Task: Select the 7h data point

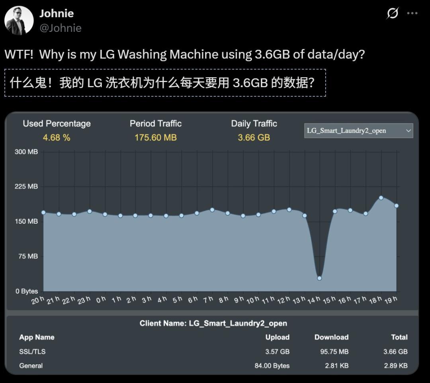Action: (212, 210)
